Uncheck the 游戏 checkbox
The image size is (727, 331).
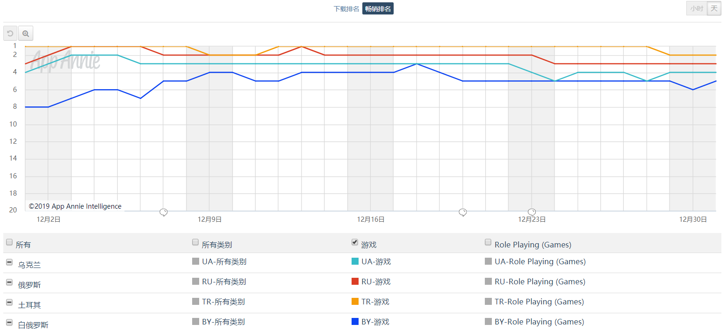pyautogui.click(x=354, y=242)
